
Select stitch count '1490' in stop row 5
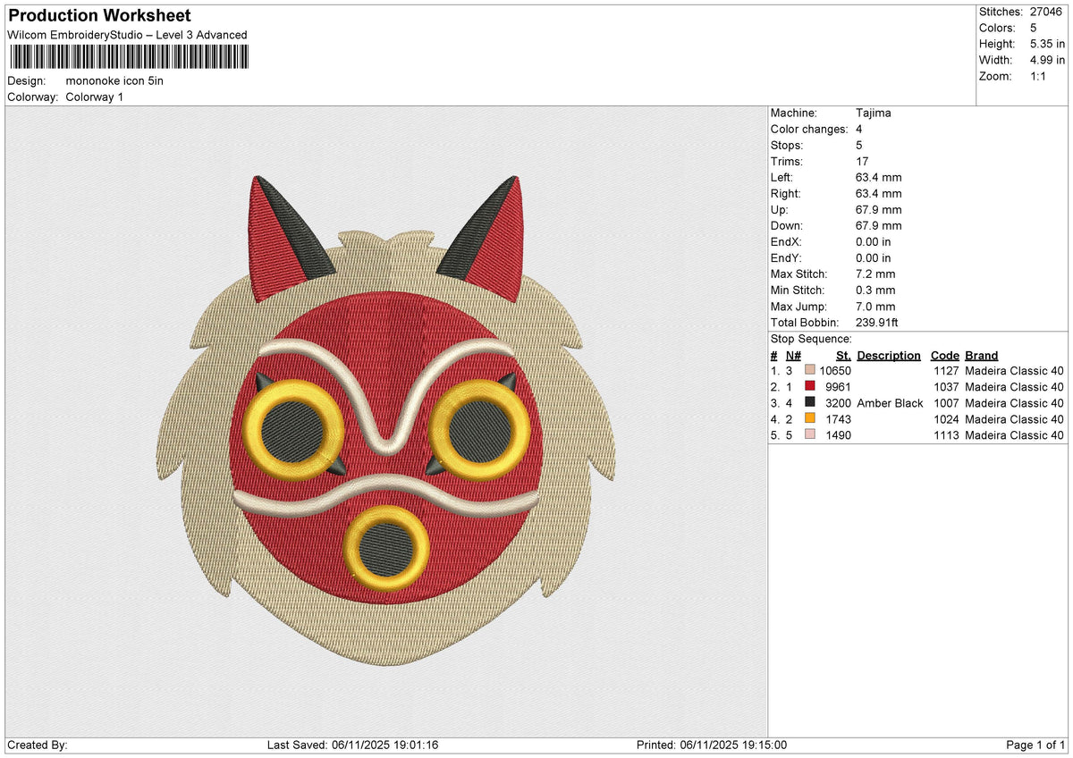click(838, 435)
